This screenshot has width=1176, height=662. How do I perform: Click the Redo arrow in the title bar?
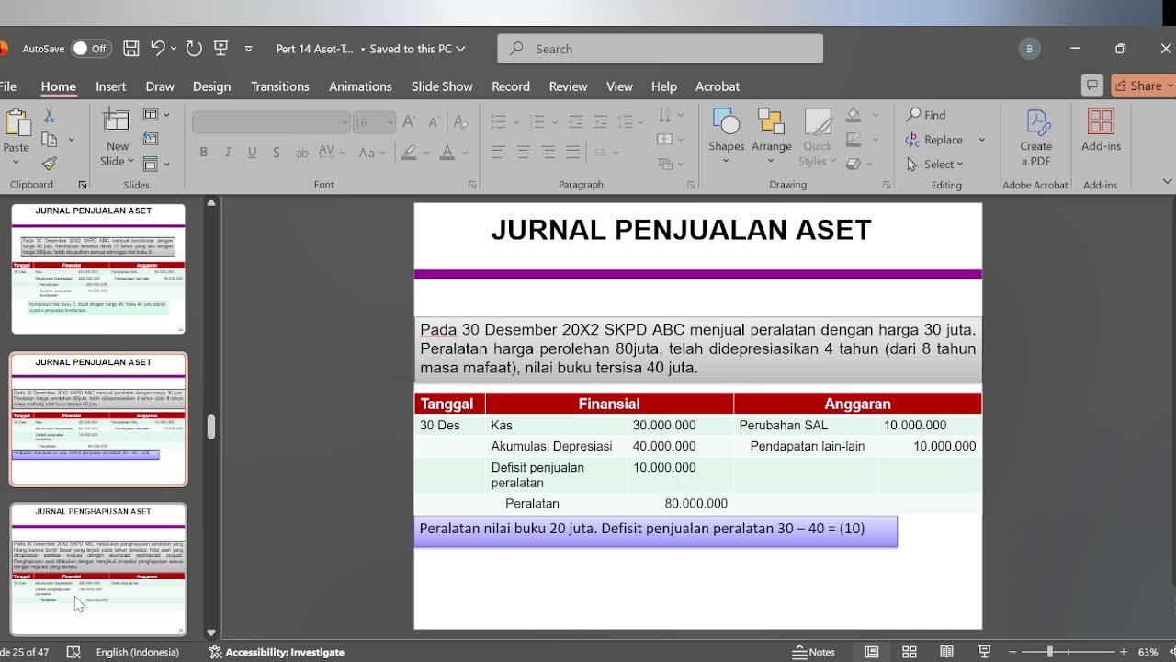tap(194, 49)
